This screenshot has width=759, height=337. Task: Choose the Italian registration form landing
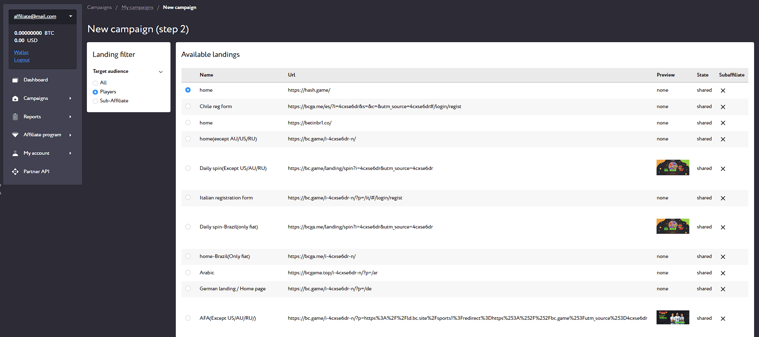(188, 197)
